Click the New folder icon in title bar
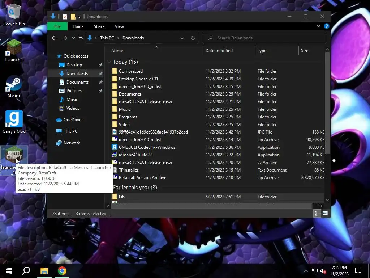Image resolution: width=370 pixels, height=278 pixels. click(x=73, y=17)
